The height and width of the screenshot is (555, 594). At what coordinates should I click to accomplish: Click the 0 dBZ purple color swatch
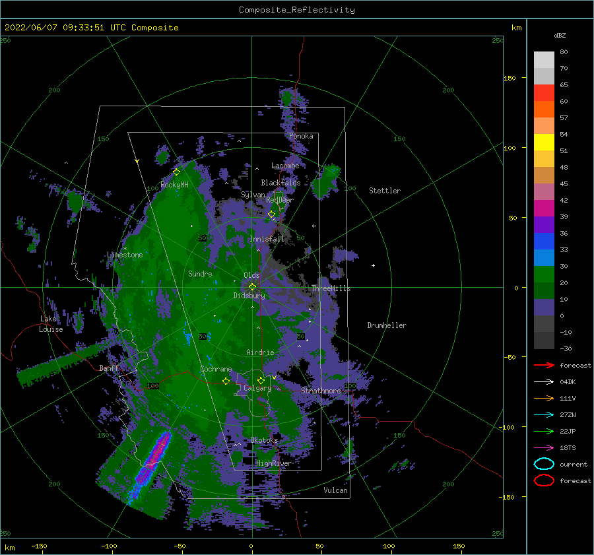coord(544,307)
